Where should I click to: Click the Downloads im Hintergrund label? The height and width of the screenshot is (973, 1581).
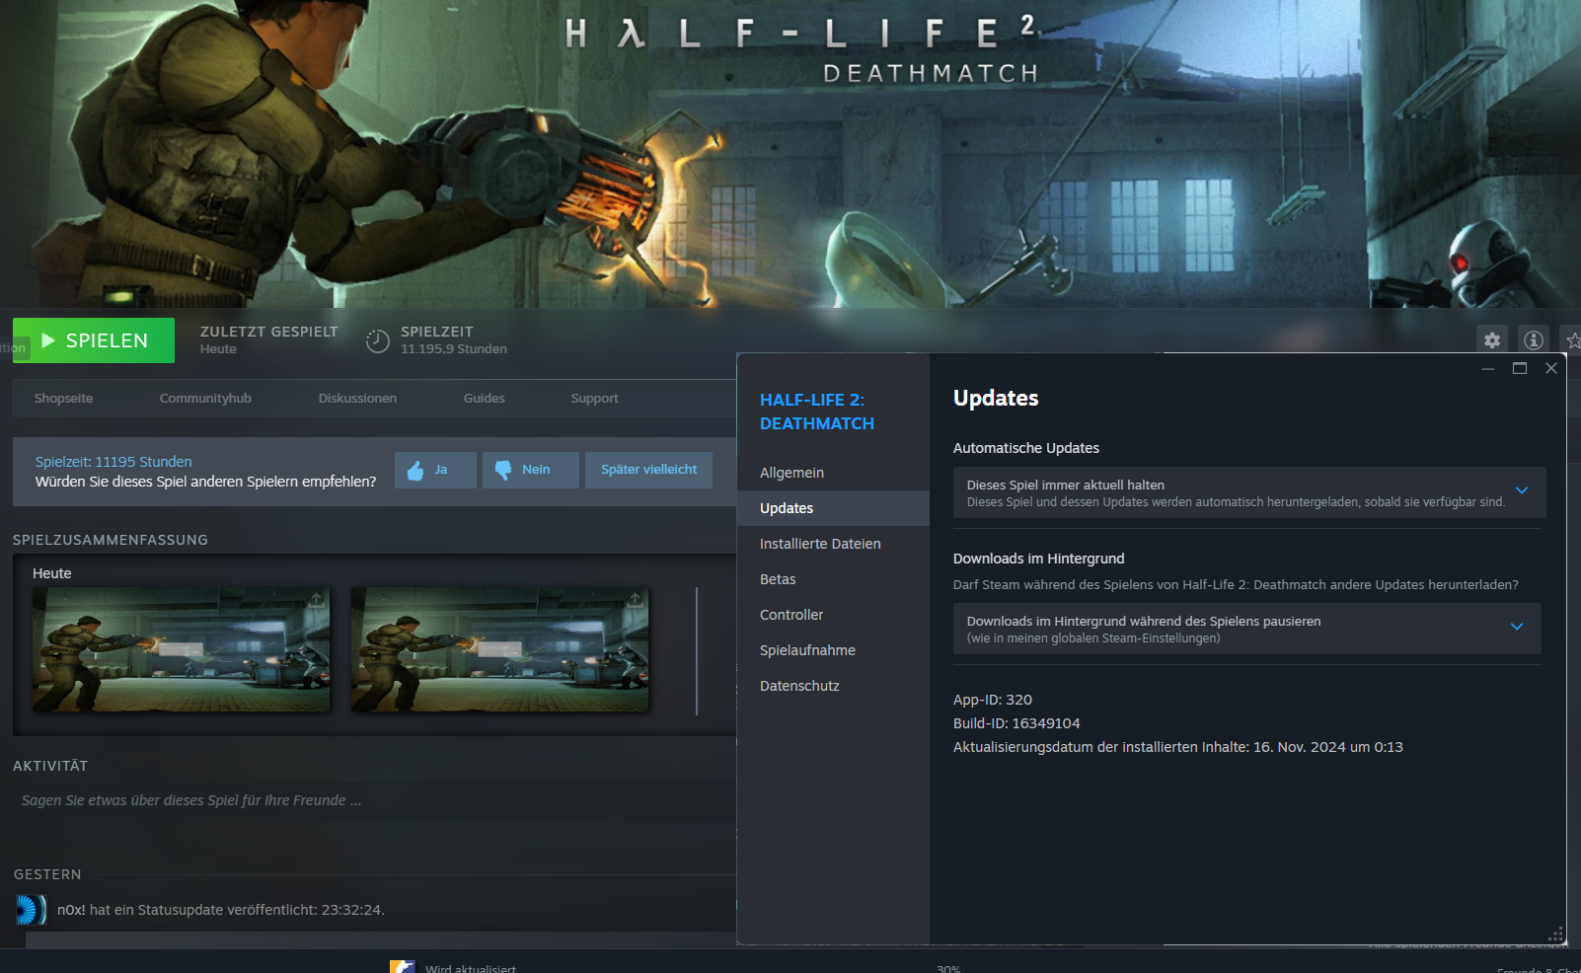coord(1038,559)
